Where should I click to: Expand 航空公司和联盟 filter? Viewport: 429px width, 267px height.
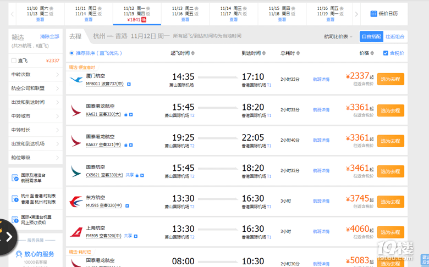[x=36, y=88]
